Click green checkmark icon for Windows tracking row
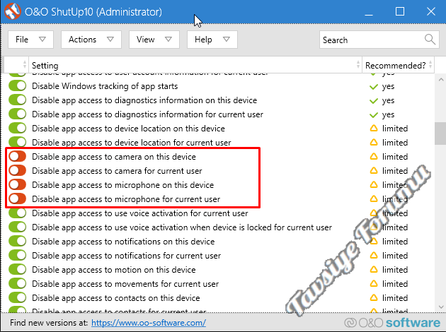This screenshot has width=446, height=332. click(374, 87)
